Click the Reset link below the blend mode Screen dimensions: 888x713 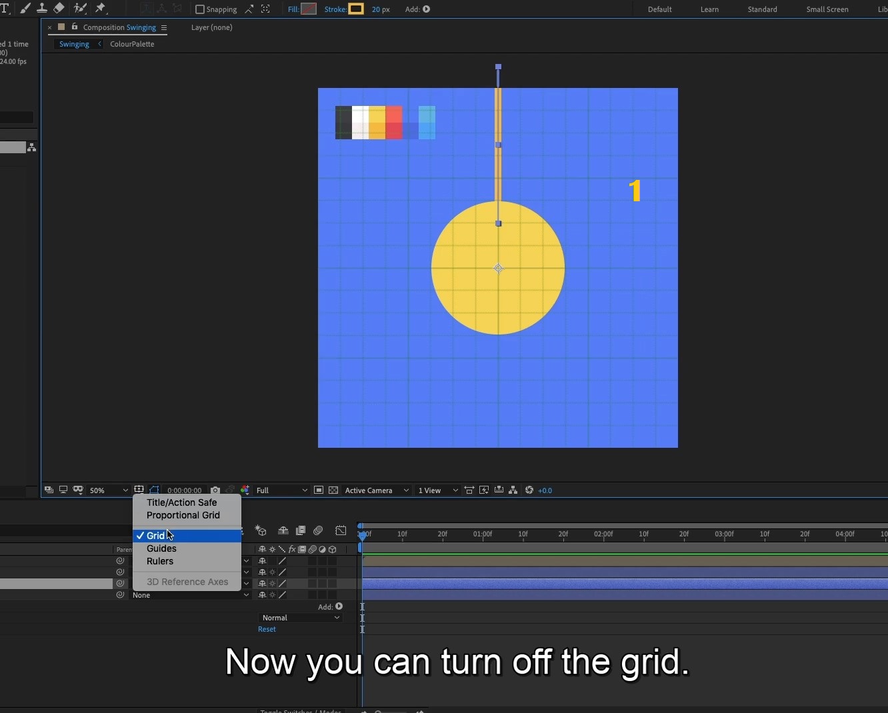pos(267,629)
